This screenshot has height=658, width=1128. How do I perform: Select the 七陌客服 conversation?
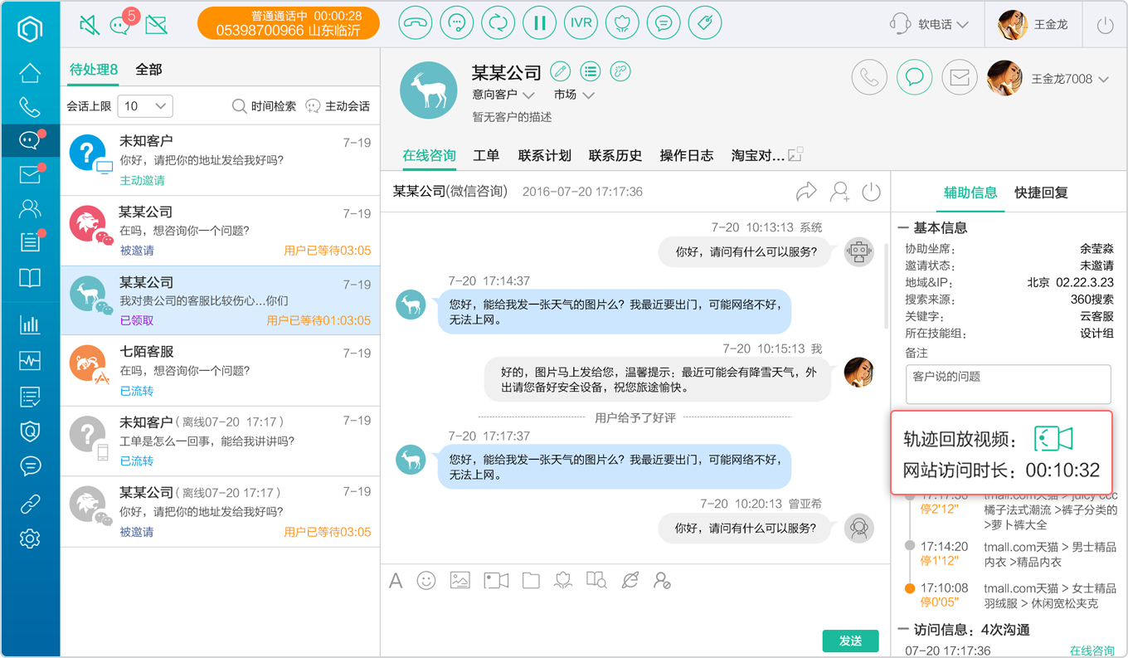(x=221, y=370)
